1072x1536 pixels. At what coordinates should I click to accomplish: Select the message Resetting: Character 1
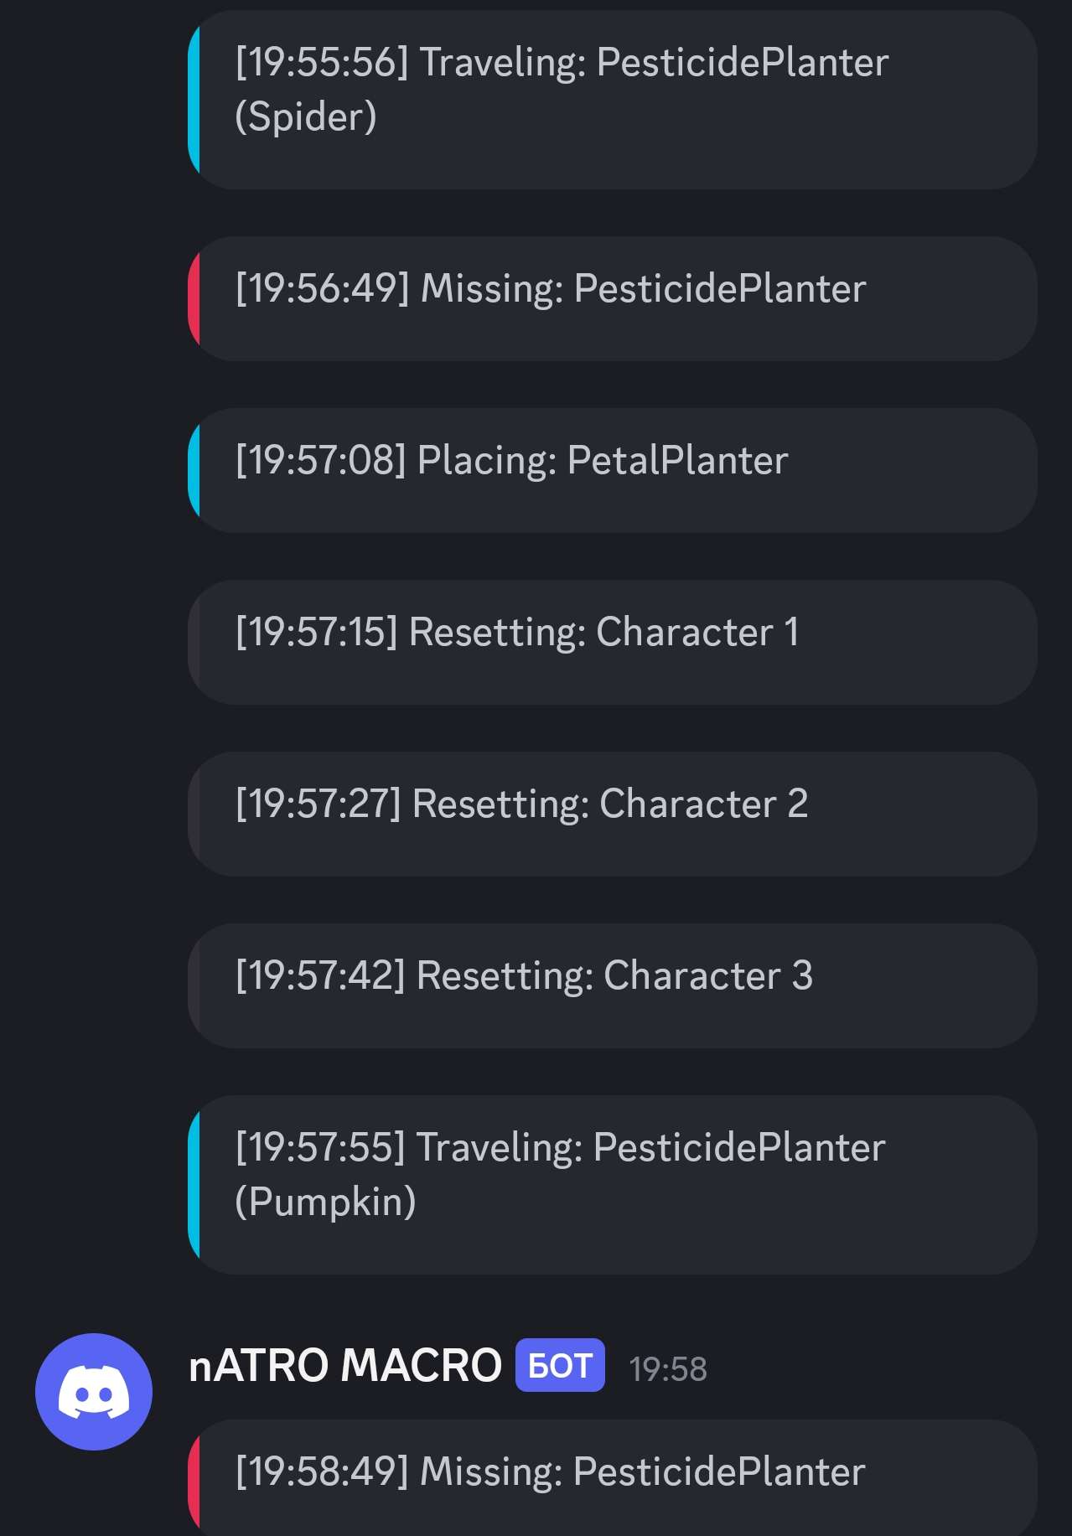tap(612, 643)
